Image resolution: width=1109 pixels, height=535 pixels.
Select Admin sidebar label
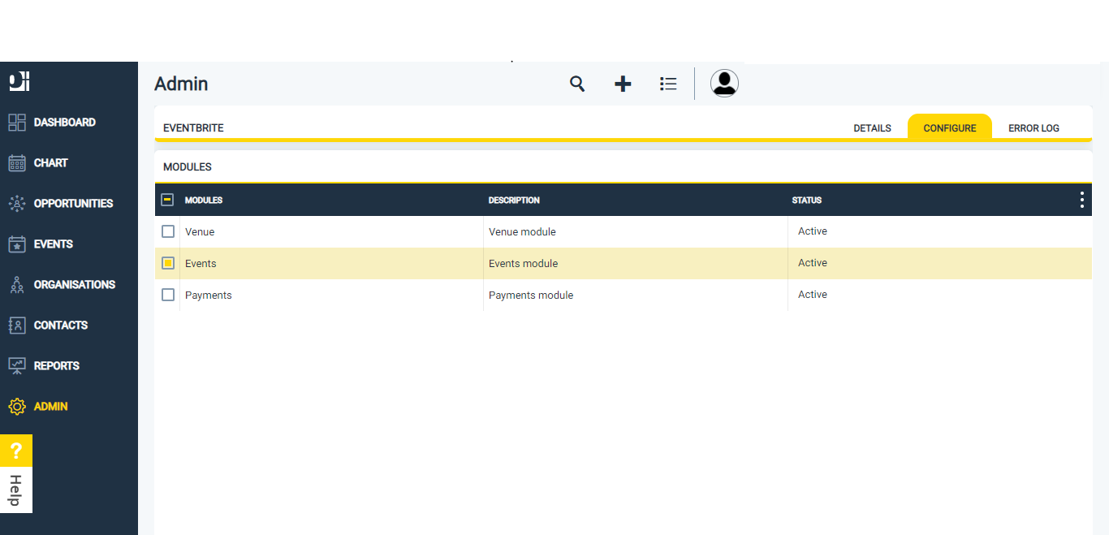pyautogui.click(x=51, y=407)
